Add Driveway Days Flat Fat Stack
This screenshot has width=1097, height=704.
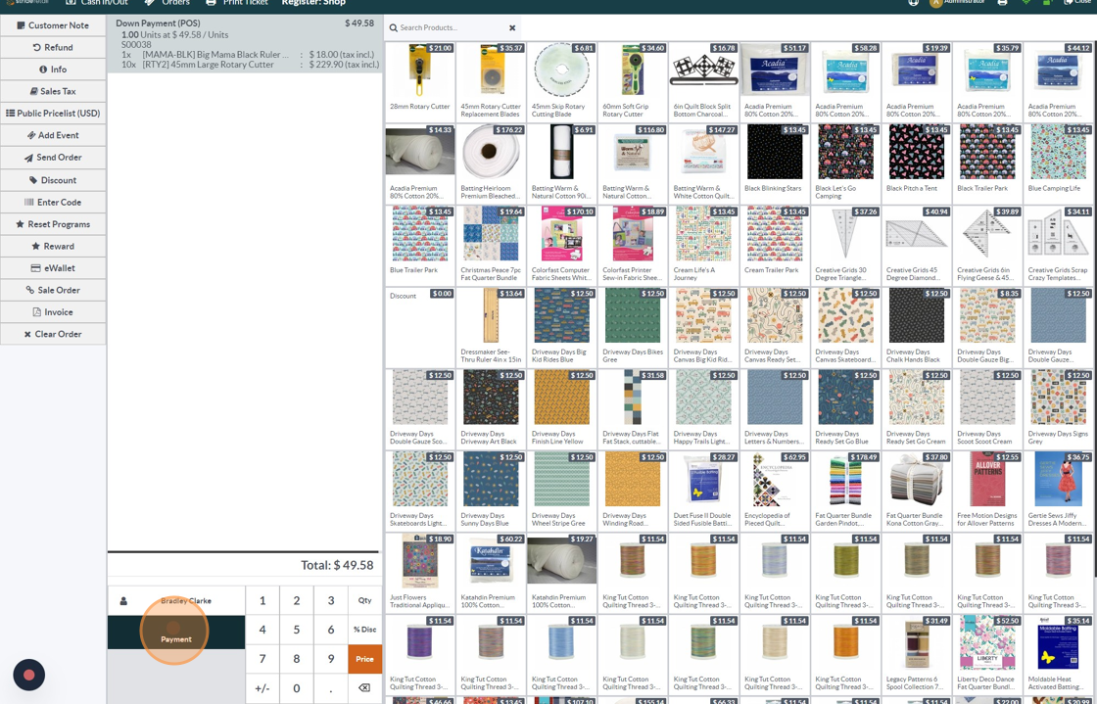[x=633, y=409]
